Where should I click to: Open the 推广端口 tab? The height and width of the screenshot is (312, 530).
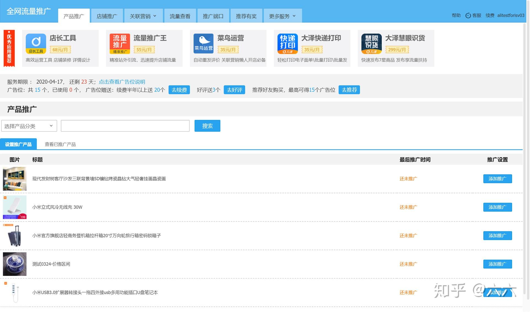click(x=213, y=16)
